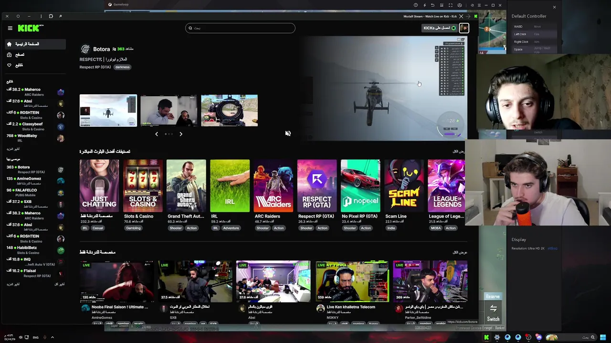Click the zoom magnifier icon in Kick title bar
This screenshot has width=611, height=343.
click(x=60, y=16)
